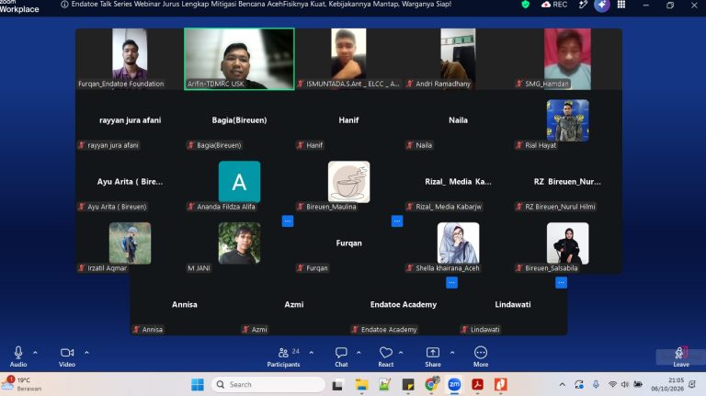706x396 pixels.
Task: Show hidden system tray icons
Action: pos(562,384)
